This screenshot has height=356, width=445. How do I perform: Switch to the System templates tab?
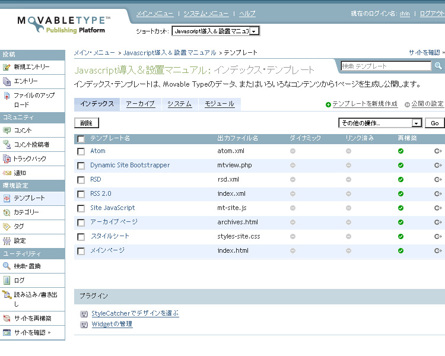180,104
